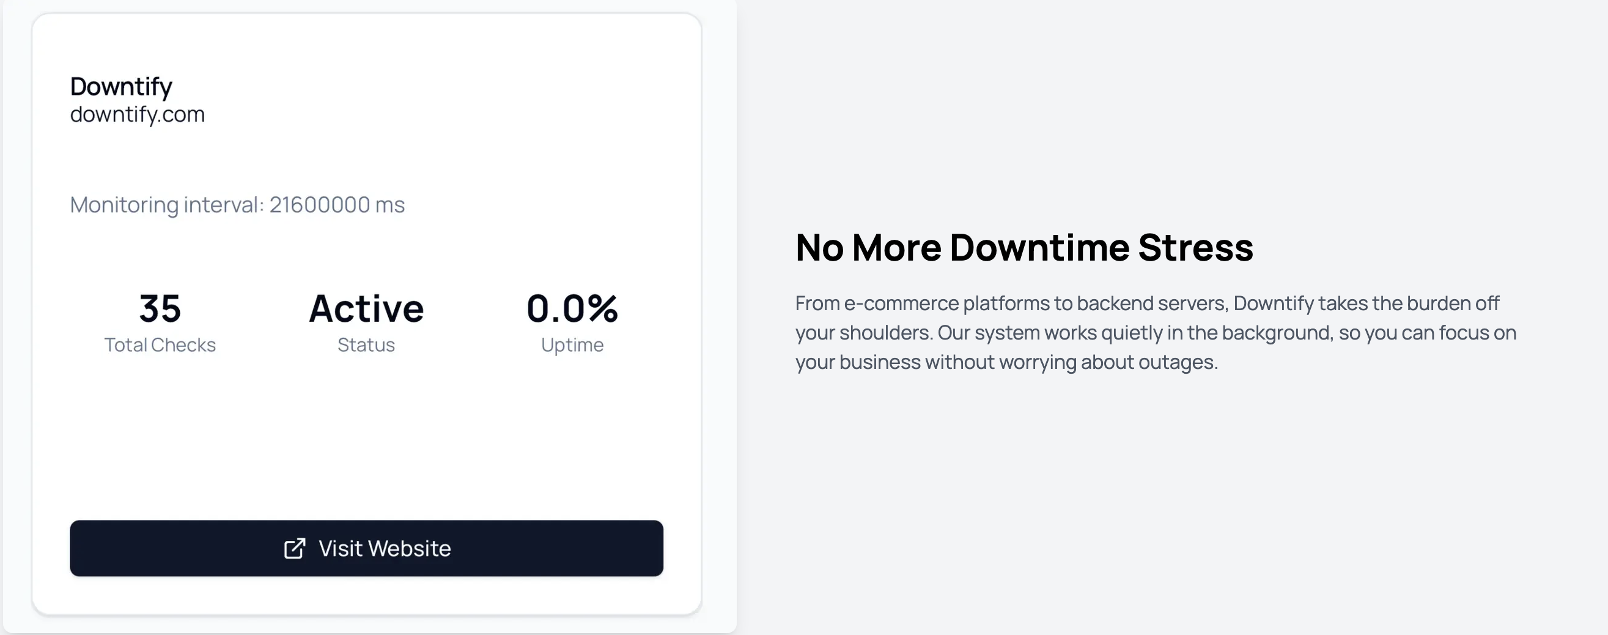This screenshot has width=1608, height=635.
Task: Click the Active status value
Action: pos(366,308)
